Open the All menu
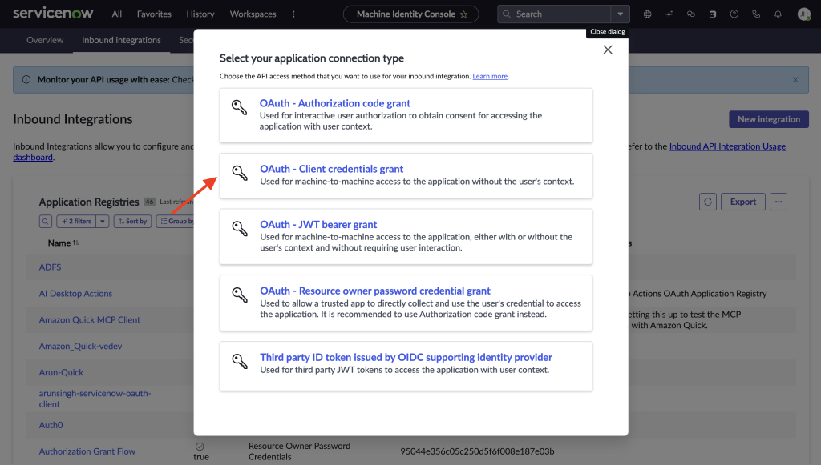 pyautogui.click(x=117, y=14)
